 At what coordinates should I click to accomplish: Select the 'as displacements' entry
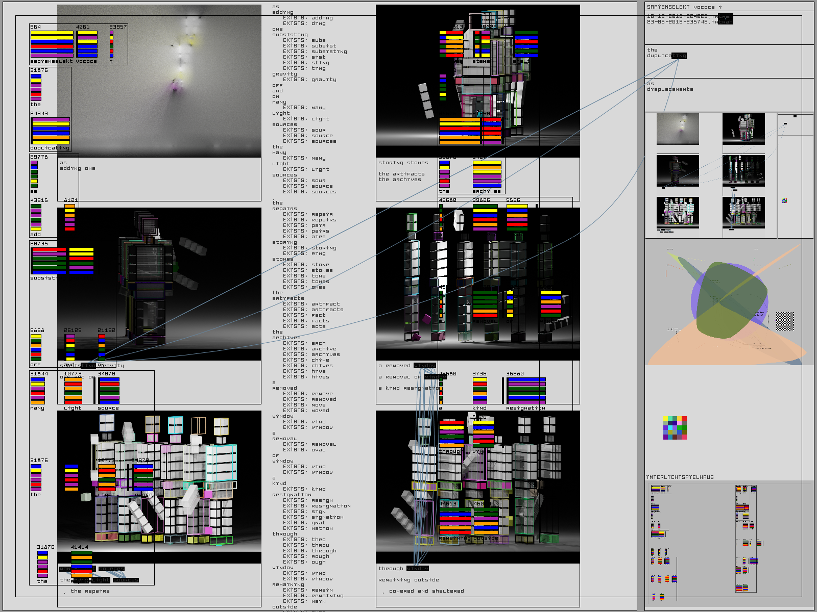[670, 89]
